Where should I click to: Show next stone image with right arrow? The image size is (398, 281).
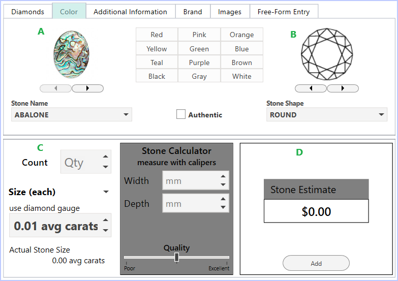88,88
